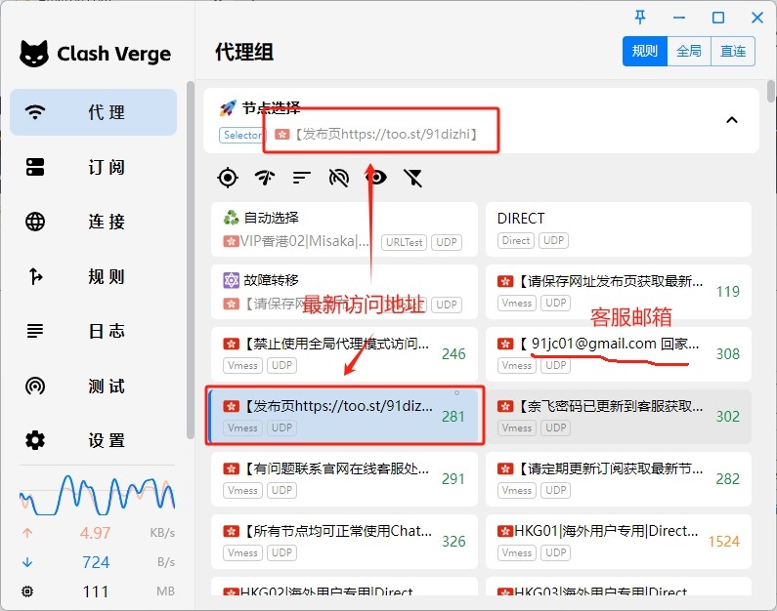Open the 设置 settings page

[93, 440]
